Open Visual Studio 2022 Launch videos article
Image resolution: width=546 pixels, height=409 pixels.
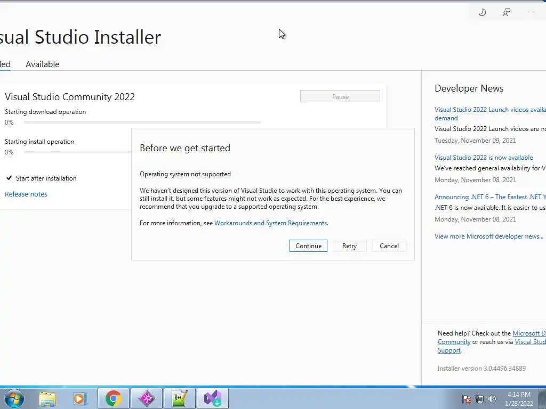(491, 114)
